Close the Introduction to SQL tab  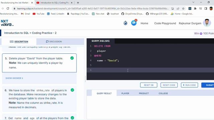(x=72, y=3)
